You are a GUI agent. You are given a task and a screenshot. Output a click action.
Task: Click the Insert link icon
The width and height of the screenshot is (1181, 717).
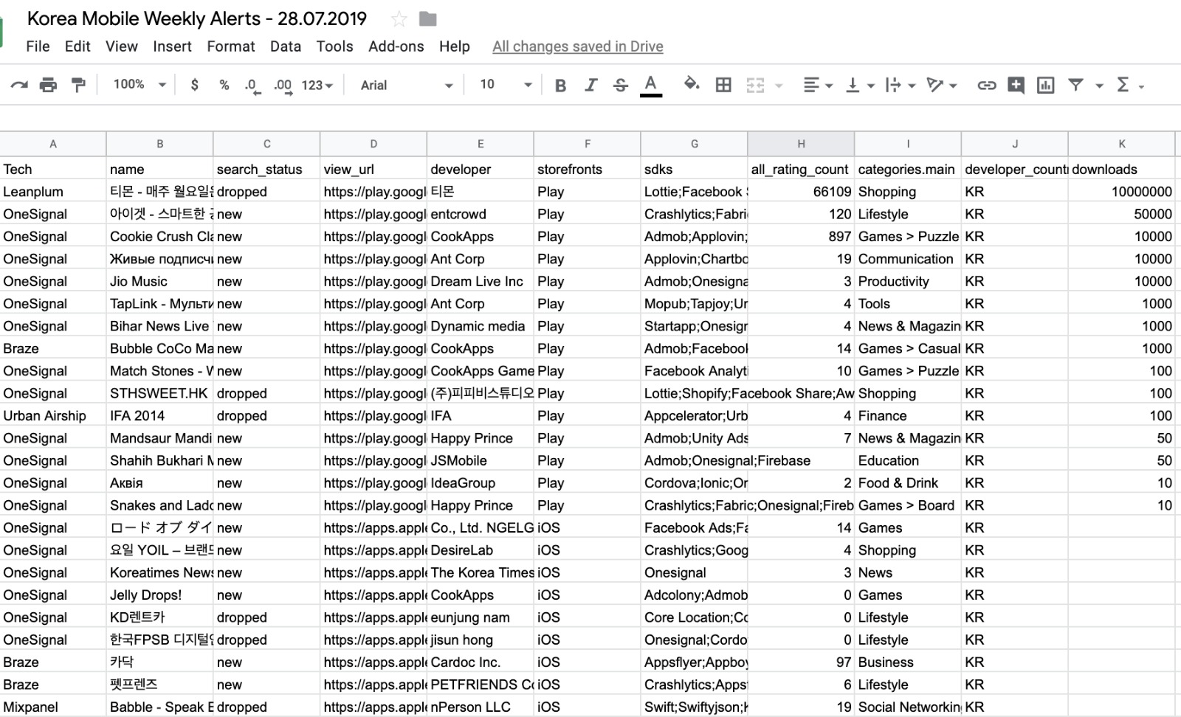point(986,86)
